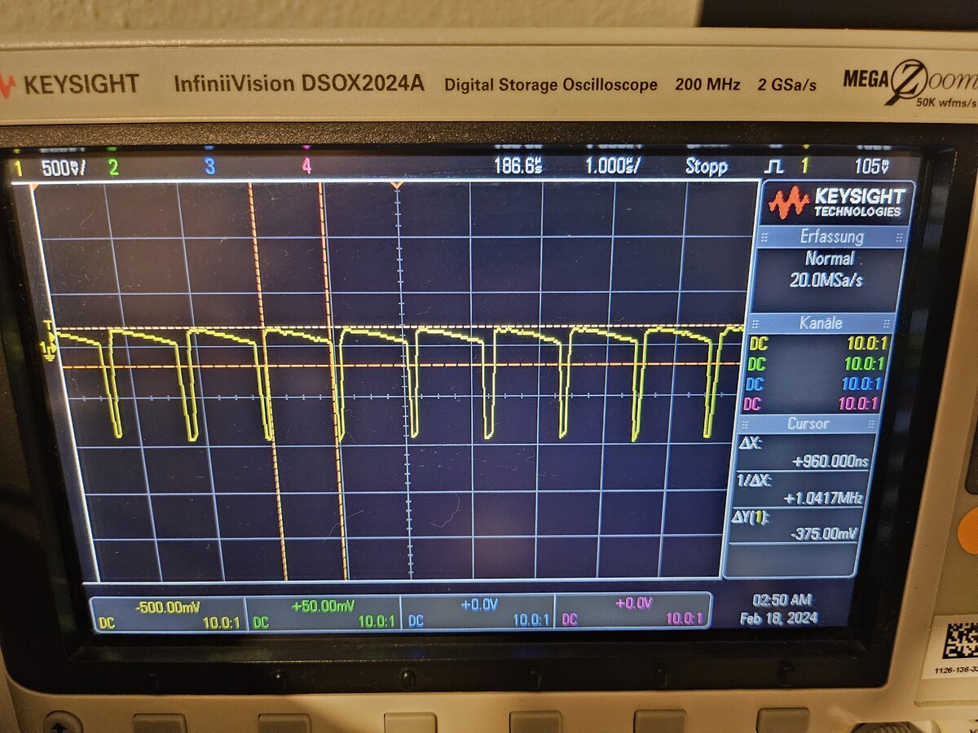Tap the Normal acquisition mode text
The image size is (978, 733).
pyautogui.click(x=829, y=259)
